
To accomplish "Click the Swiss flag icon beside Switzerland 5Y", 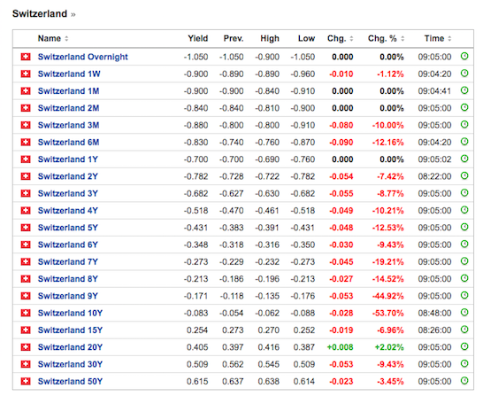I will (x=26, y=228).
